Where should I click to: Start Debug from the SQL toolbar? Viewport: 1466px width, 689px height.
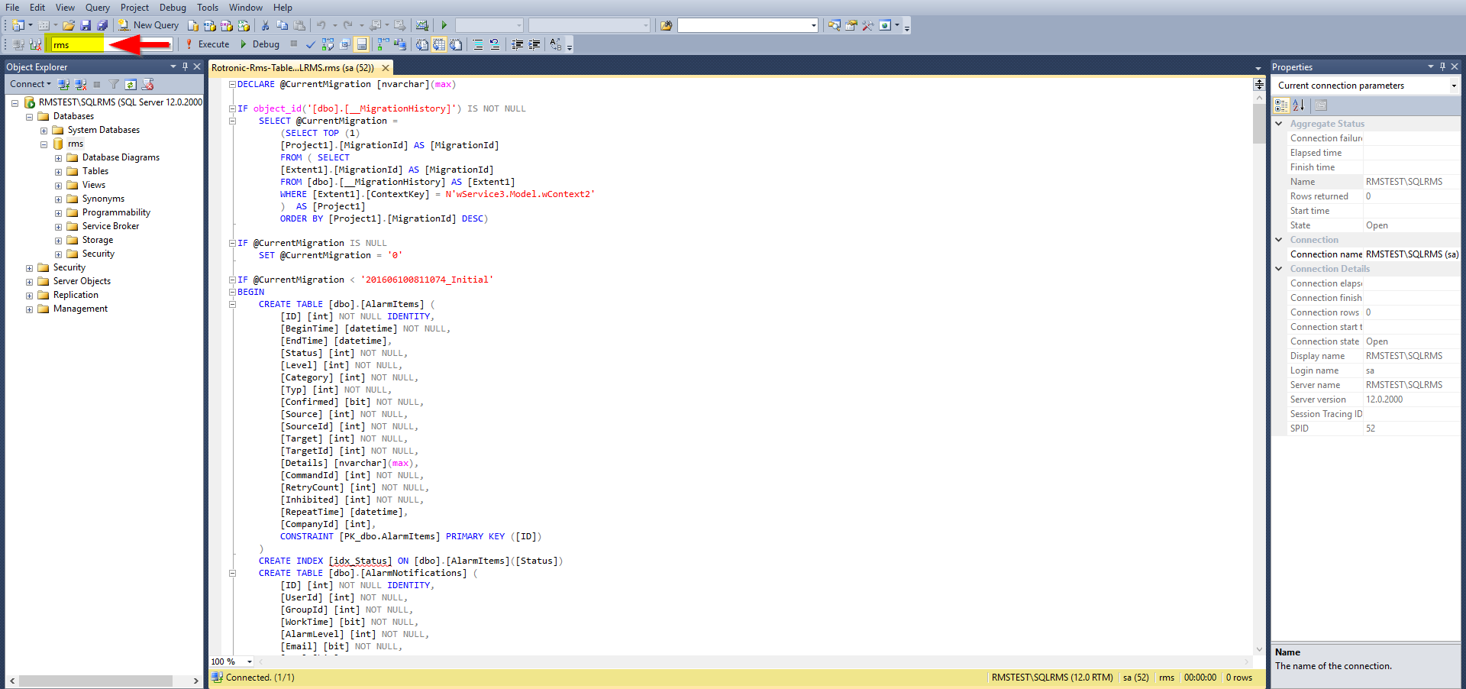(x=259, y=44)
